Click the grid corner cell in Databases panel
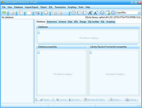This screenshot has height=108, width=142. (x=39, y=32)
